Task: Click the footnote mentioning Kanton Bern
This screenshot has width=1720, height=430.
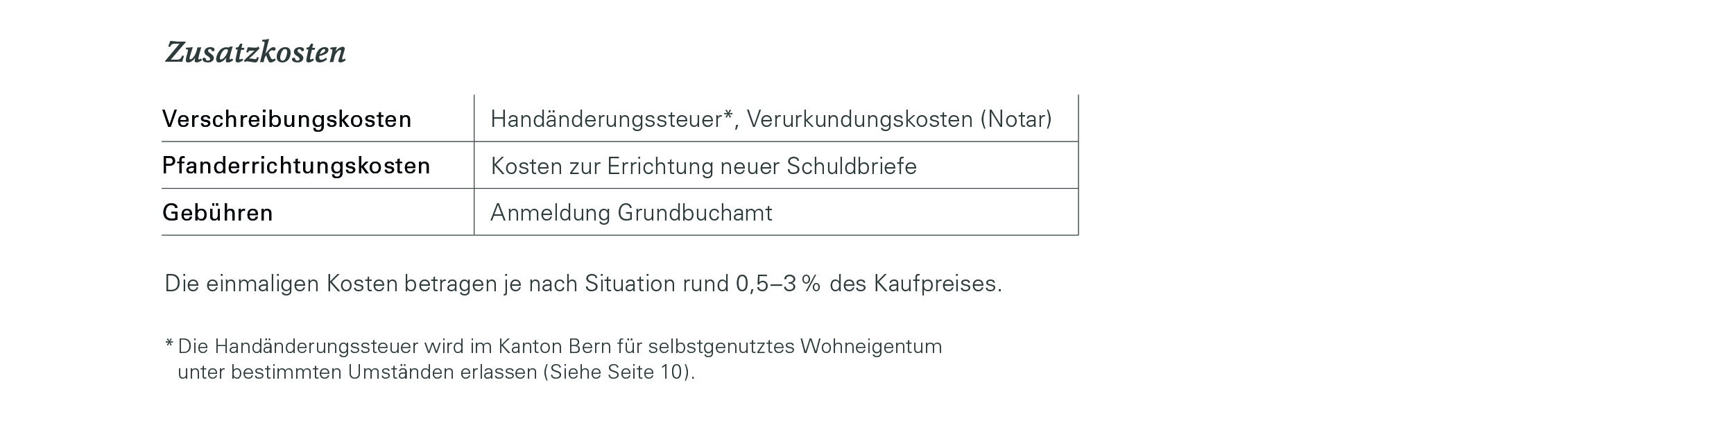Action: pyautogui.click(x=553, y=359)
